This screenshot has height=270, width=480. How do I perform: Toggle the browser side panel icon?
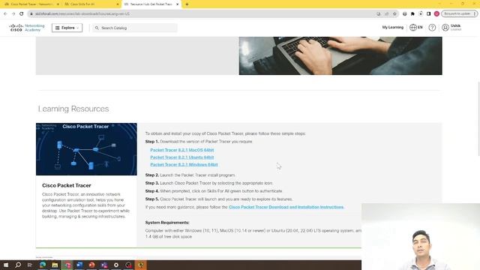[428, 13]
